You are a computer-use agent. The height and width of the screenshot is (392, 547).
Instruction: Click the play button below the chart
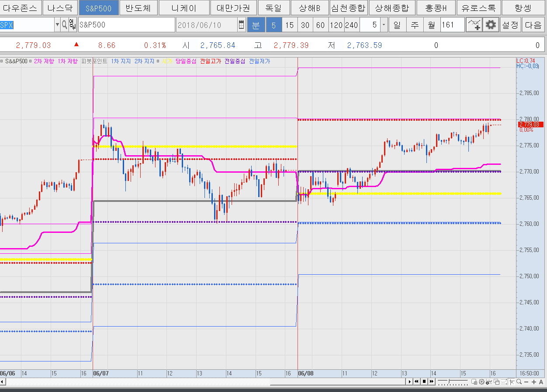point(409,382)
